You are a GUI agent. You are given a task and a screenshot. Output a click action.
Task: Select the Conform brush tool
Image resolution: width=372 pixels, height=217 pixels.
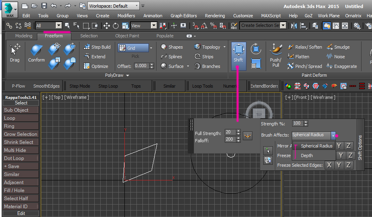pos(36,53)
